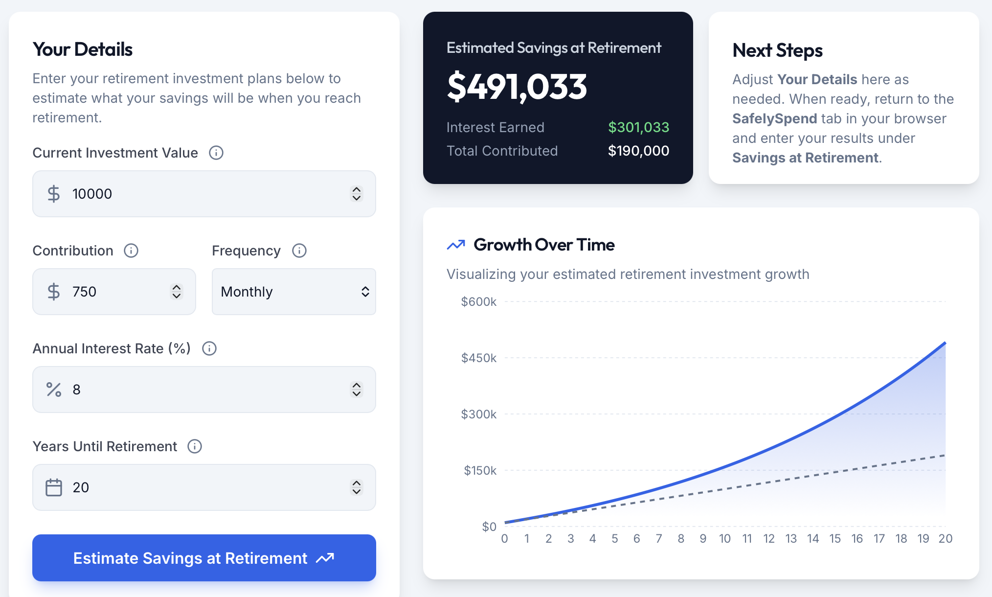
Task: Click the dollar sign icon in Contribution field
Action: point(53,292)
